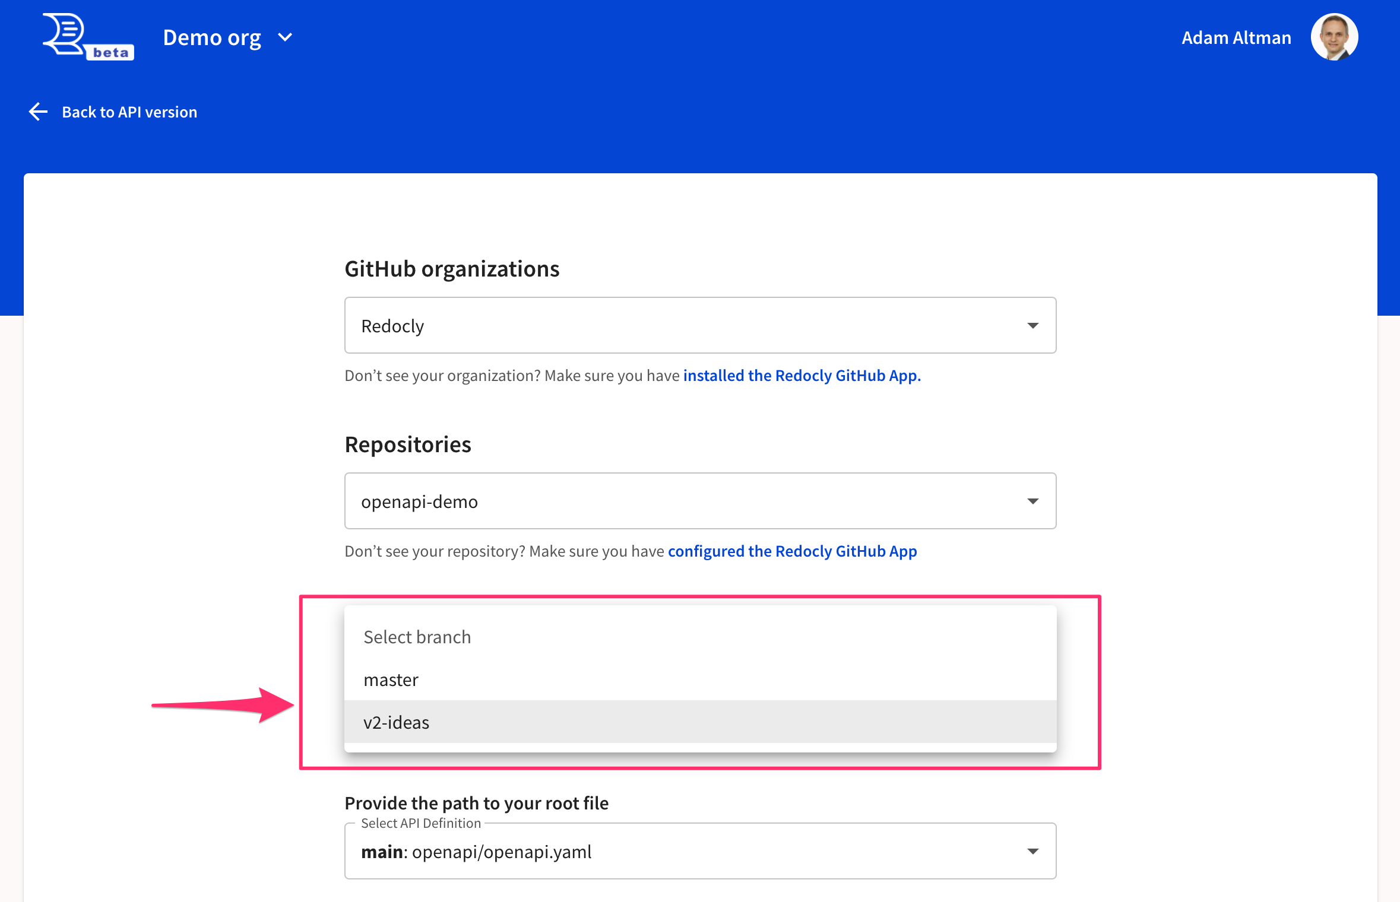Select the v2-ideas branch option
Viewport: 1400px width, 902px height.
(700, 722)
